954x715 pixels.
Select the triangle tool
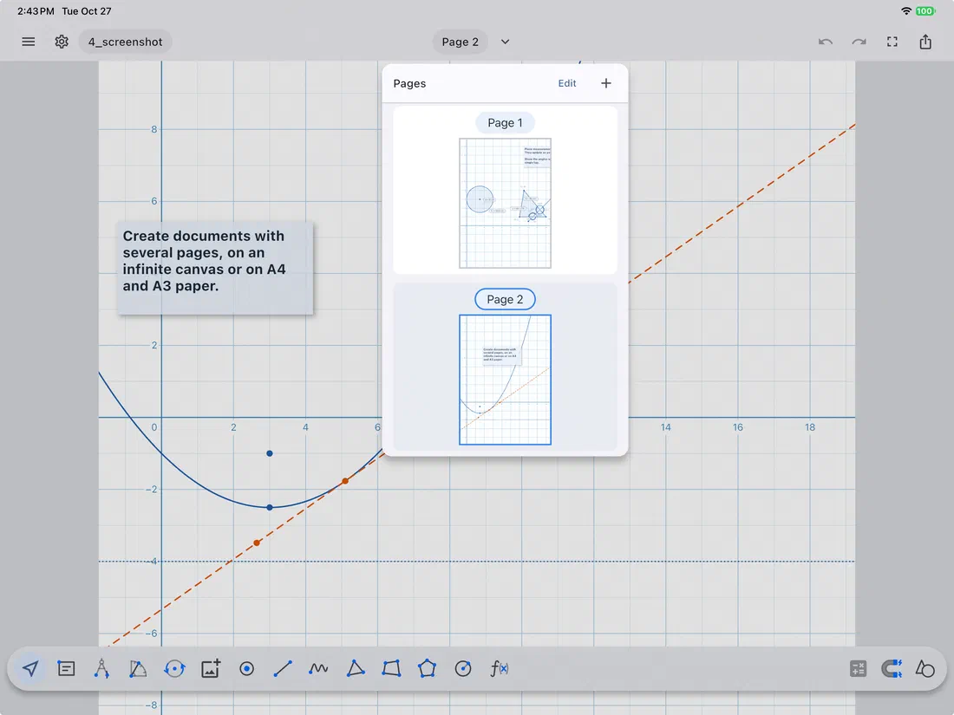point(356,669)
